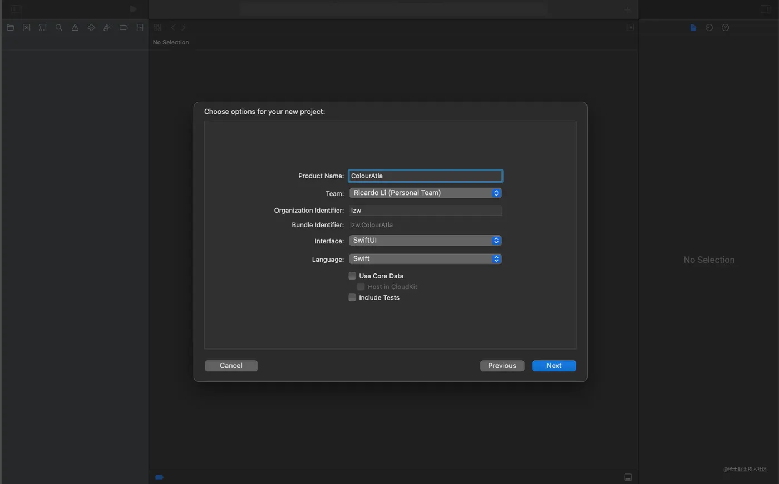
Task: Open the Breakpoint navigator tag icon
Action: 124,27
